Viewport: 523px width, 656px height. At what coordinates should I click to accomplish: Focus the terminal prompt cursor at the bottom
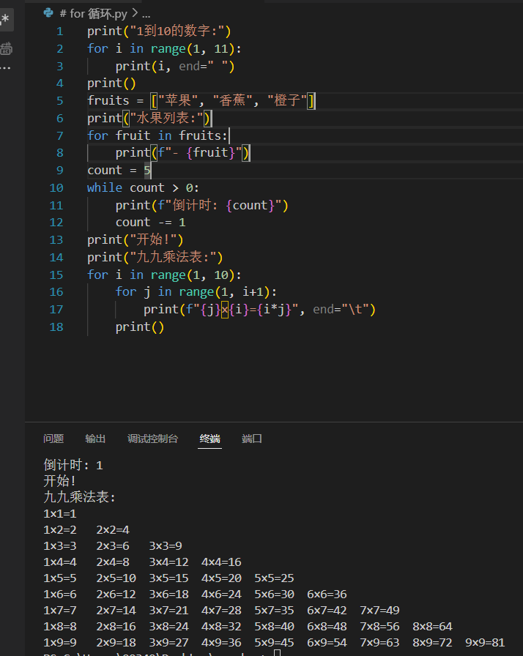(x=277, y=653)
